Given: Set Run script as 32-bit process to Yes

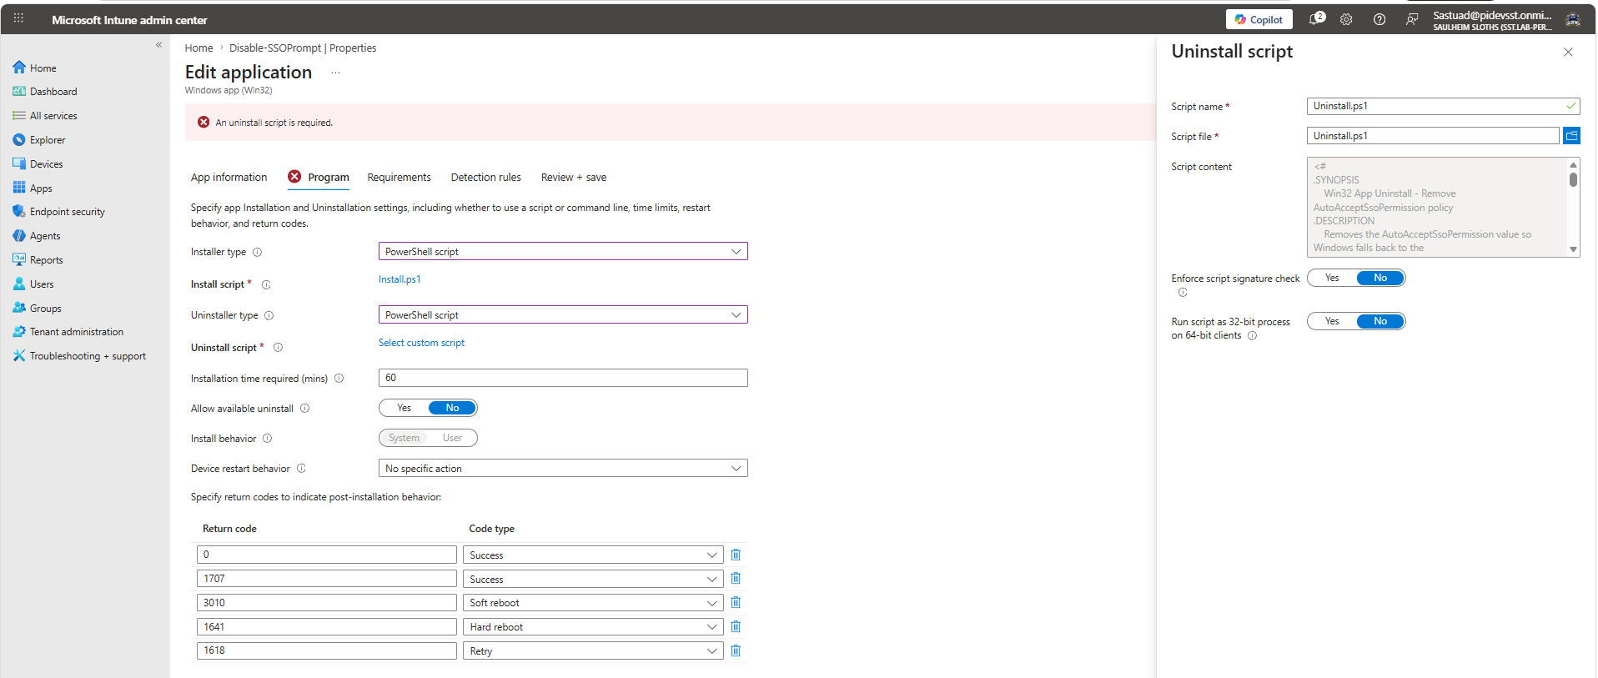Looking at the screenshot, I should click(x=1332, y=321).
